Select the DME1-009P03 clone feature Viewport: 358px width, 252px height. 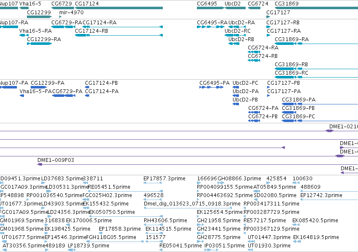tap(198, 164)
